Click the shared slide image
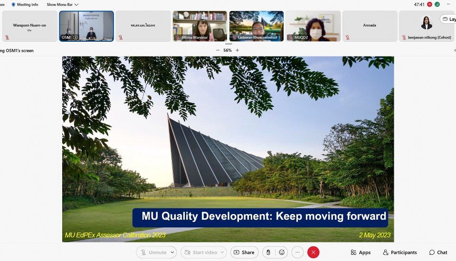This screenshot has width=456, height=261. [228, 149]
